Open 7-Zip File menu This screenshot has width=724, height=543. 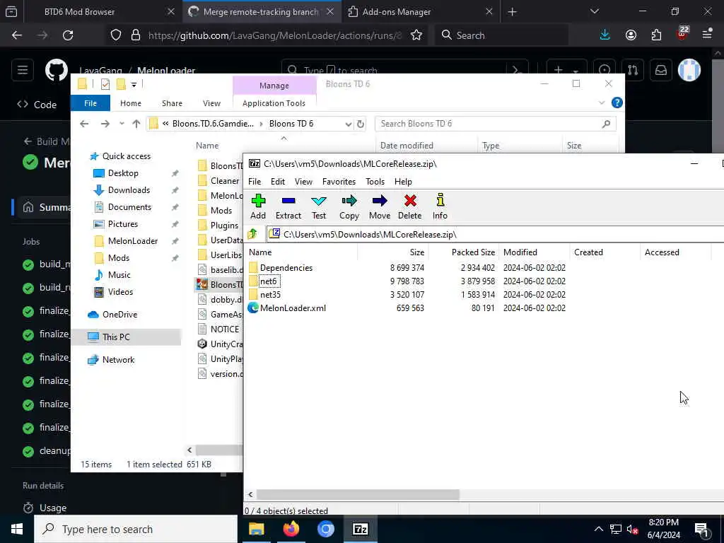pyautogui.click(x=255, y=182)
